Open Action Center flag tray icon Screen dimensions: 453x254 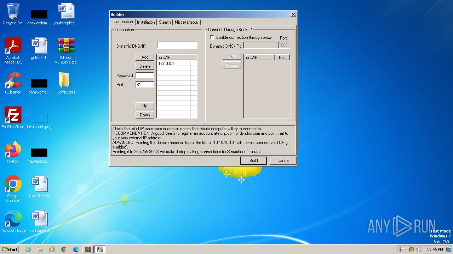tap(402, 249)
